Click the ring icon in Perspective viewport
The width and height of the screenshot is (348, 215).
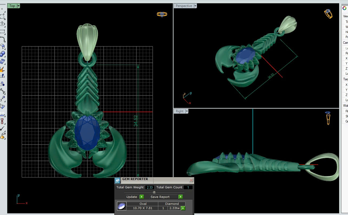tap(328, 14)
